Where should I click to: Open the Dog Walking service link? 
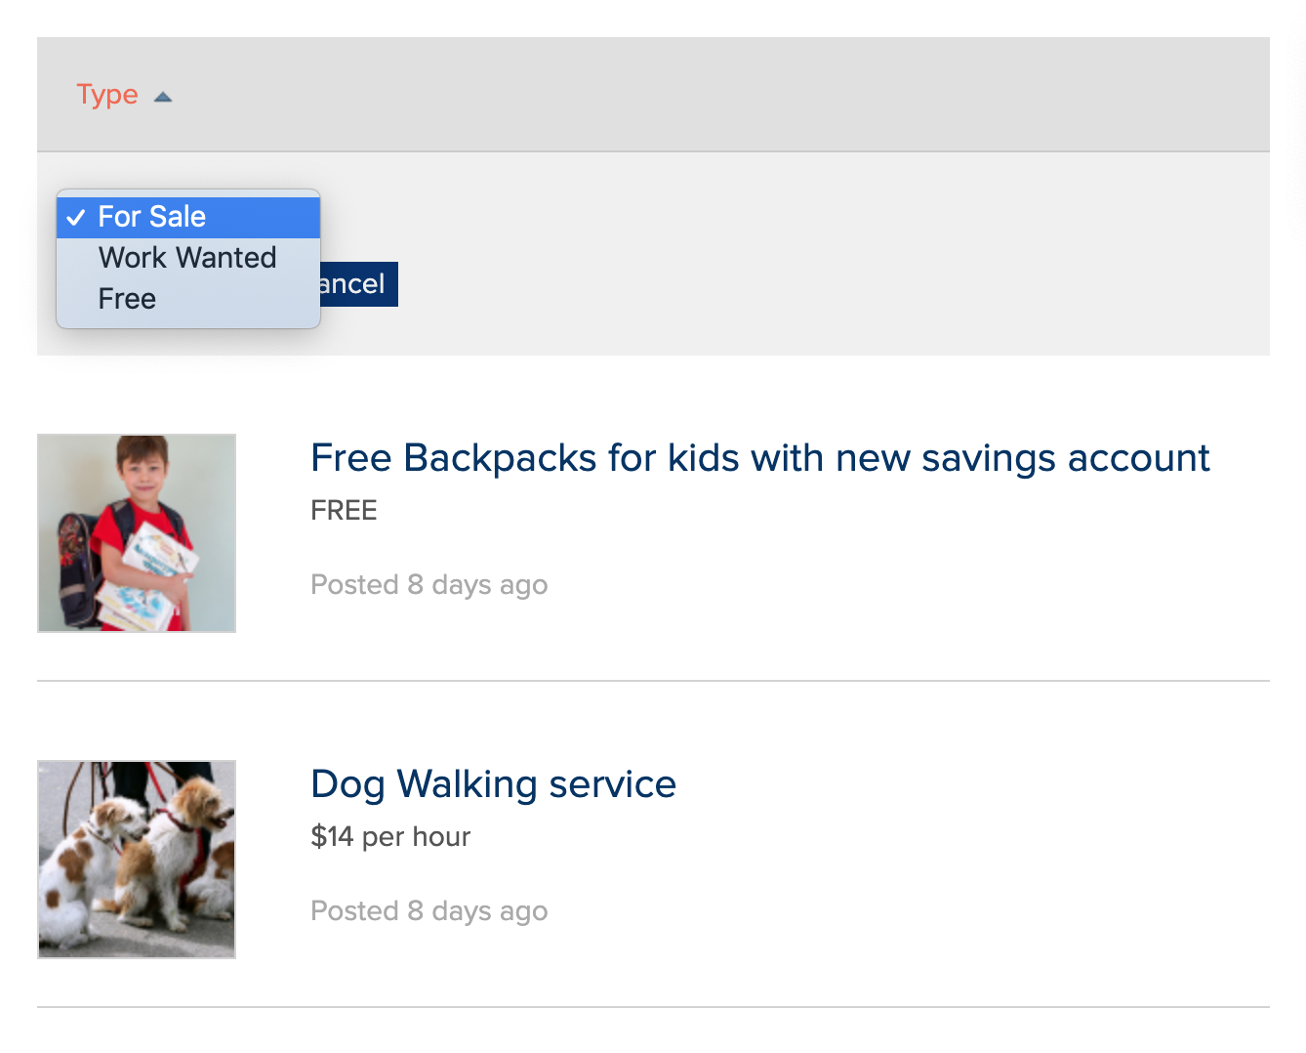point(493,784)
